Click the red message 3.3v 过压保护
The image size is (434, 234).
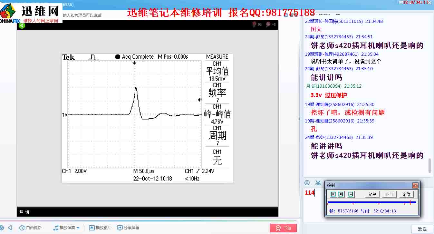pos(329,95)
